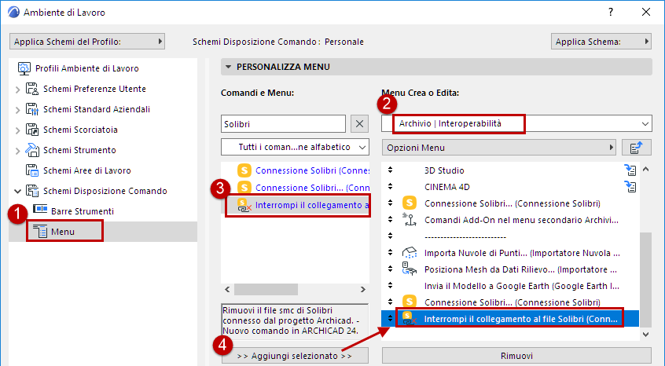Click the Barre Strumenti icon
The image size is (665, 366).
point(40,209)
